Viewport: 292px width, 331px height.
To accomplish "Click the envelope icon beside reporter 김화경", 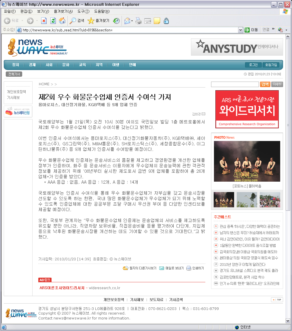I will tap(203, 114).
